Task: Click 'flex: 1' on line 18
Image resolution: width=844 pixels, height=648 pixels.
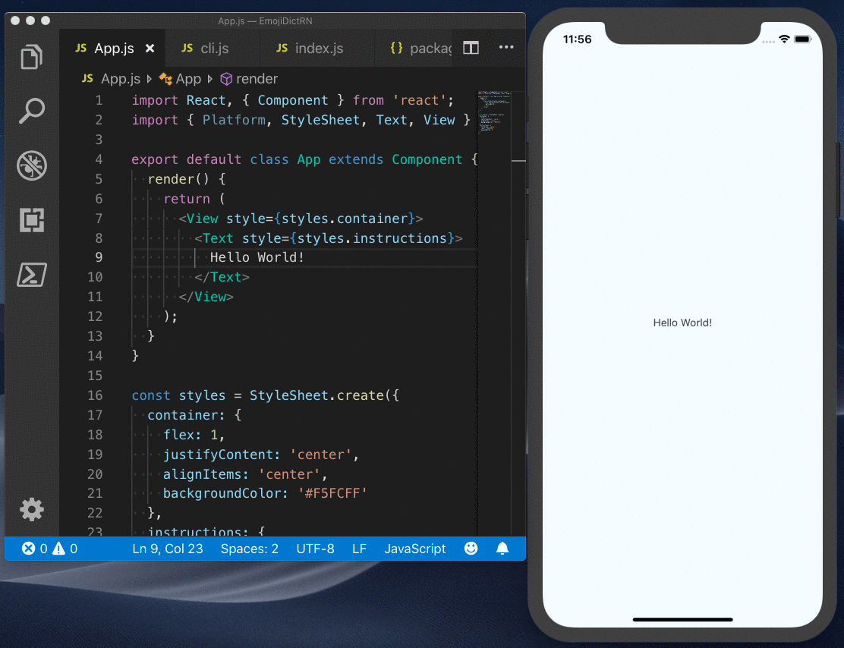Action: click(x=191, y=434)
